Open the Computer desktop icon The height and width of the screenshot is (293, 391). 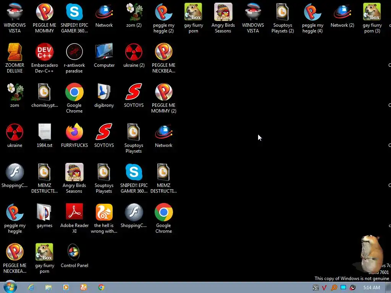(104, 55)
